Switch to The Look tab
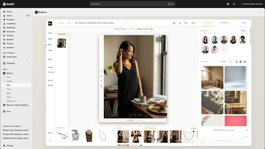Image resolution: width=265 pixels, height=149 pixels. point(208,23)
